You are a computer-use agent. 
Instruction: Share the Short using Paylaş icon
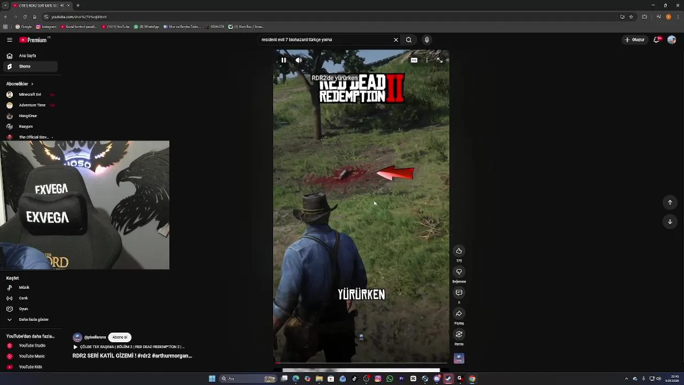click(x=459, y=313)
